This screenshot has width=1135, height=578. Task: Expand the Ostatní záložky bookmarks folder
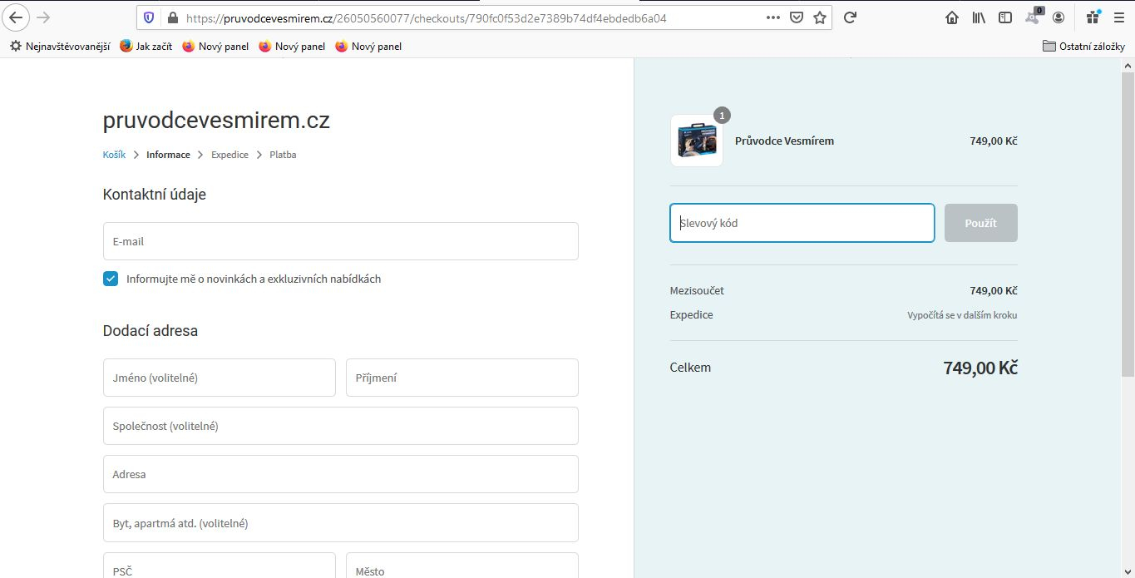point(1083,47)
